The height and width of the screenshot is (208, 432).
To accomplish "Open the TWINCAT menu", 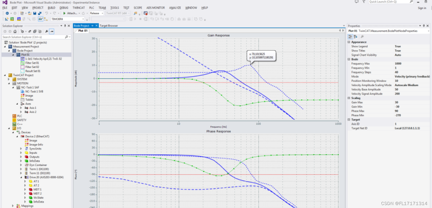I will pyautogui.click(x=78, y=8).
